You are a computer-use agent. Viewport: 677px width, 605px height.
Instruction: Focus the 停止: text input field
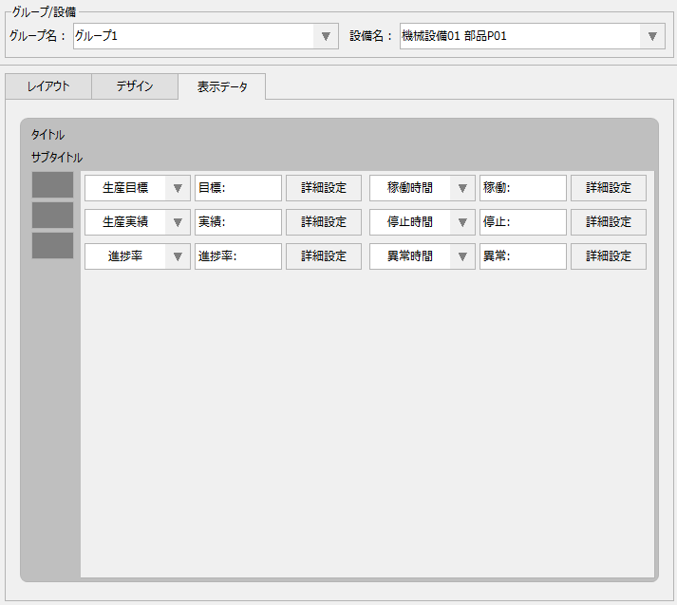523,222
